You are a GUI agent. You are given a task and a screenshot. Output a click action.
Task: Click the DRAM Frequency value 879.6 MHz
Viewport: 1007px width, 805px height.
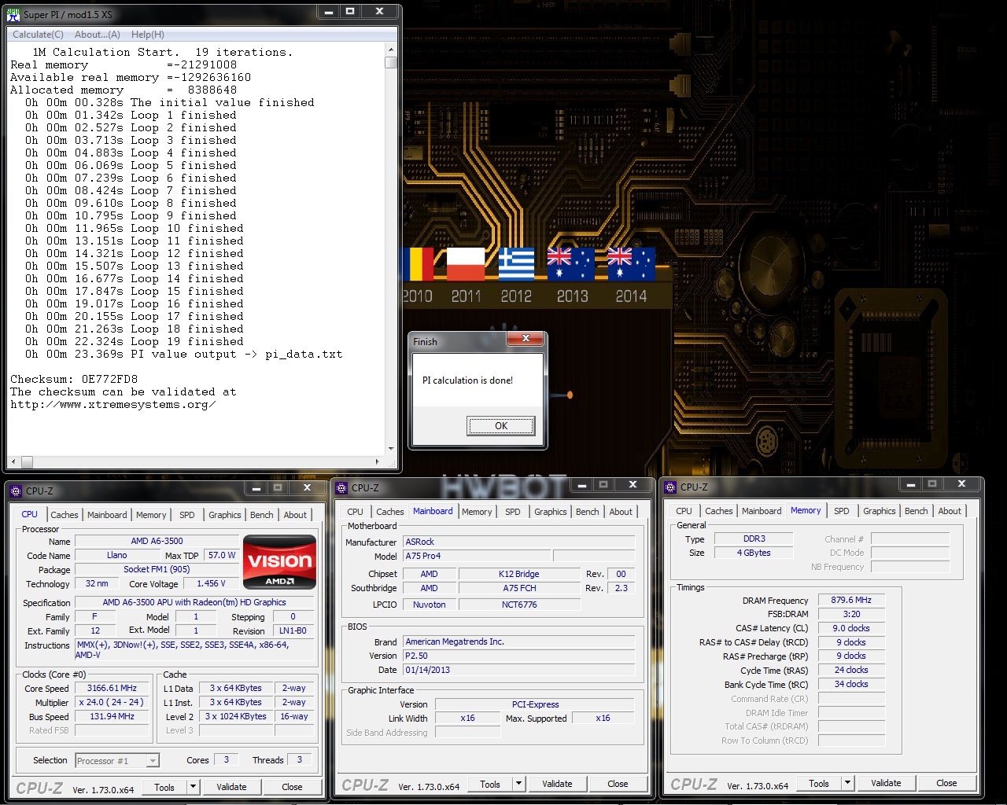[x=851, y=600]
